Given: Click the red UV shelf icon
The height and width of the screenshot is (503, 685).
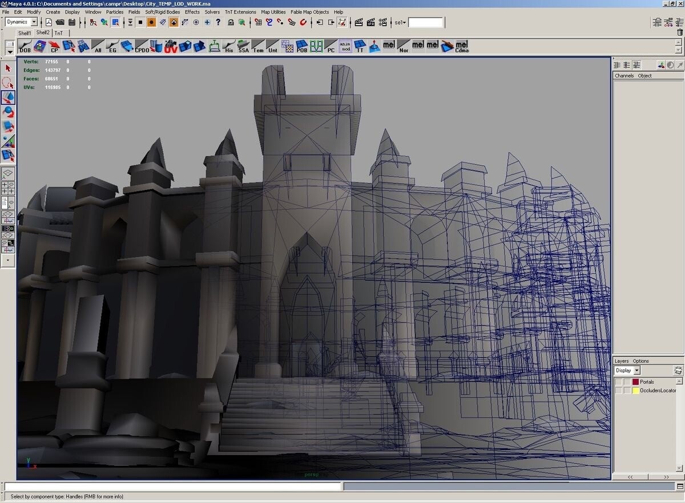Looking at the screenshot, I should pyautogui.click(x=171, y=47).
